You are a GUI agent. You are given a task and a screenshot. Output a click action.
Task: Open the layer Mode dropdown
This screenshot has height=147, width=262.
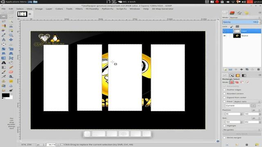(245, 18)
